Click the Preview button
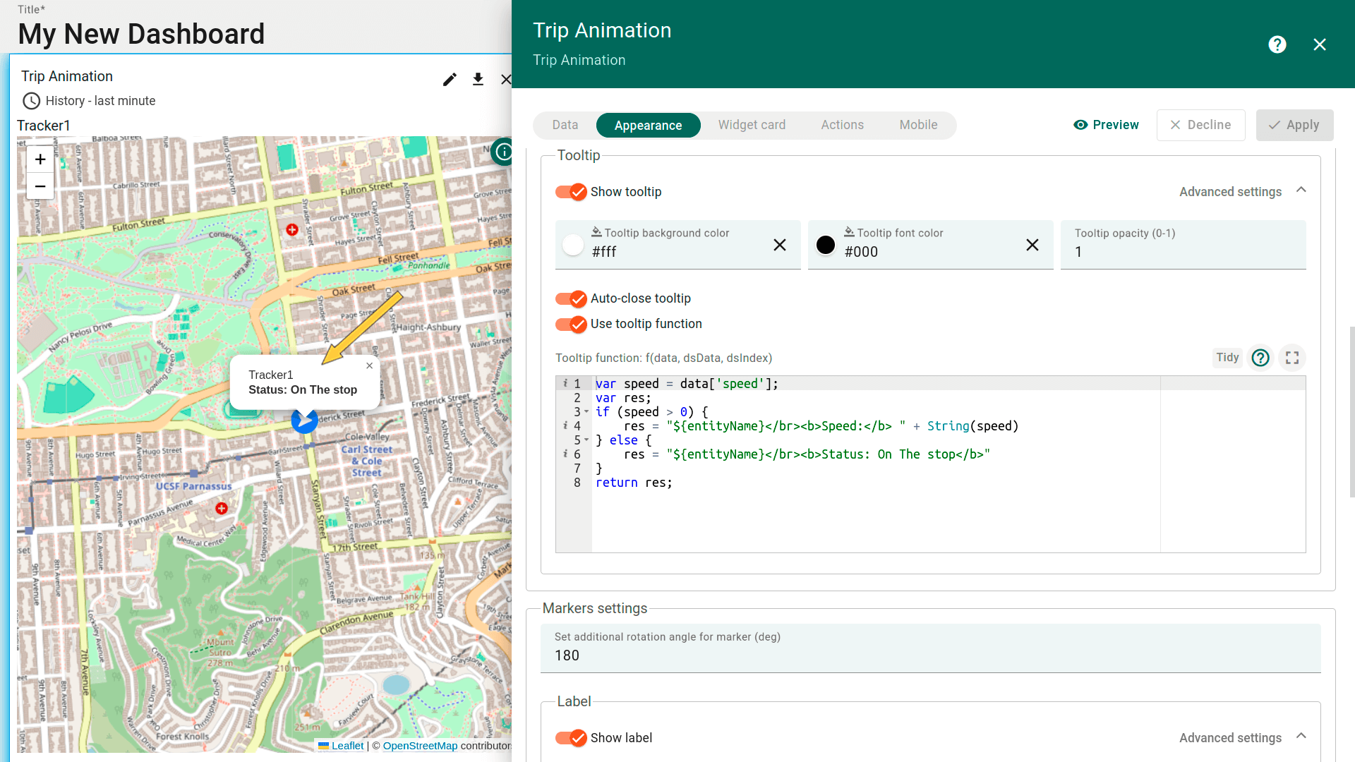The height and width of the screenshot is (762, 1355). [1106, 125]
